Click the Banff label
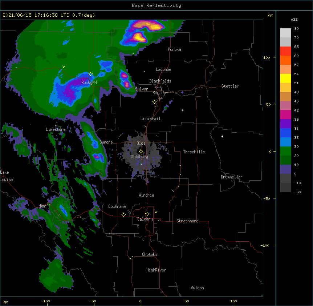313x306 pixels. [45, 206]
